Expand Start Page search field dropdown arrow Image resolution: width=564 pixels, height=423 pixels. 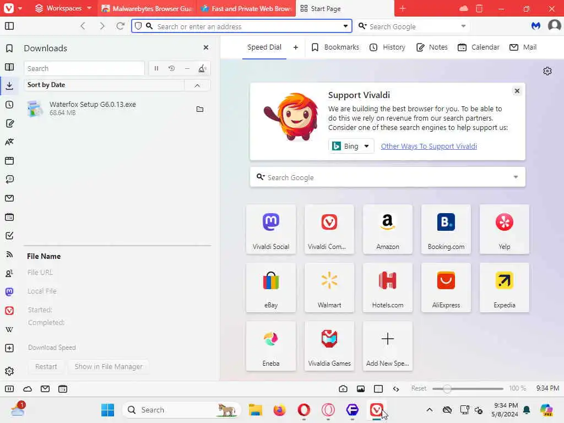pyautogui.click(x=516, y=177)
